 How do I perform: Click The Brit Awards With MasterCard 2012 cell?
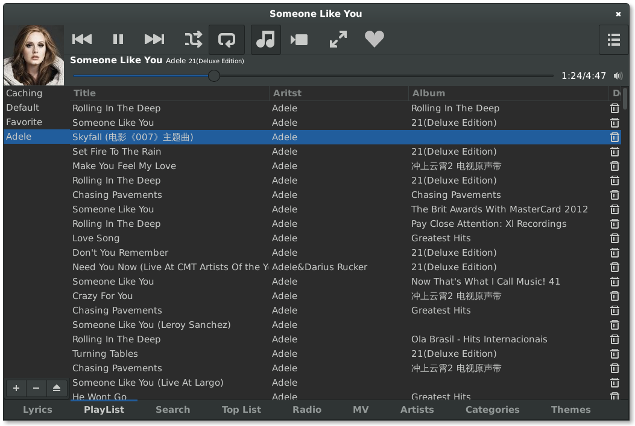pyautogui.click(x=499, y=209)
